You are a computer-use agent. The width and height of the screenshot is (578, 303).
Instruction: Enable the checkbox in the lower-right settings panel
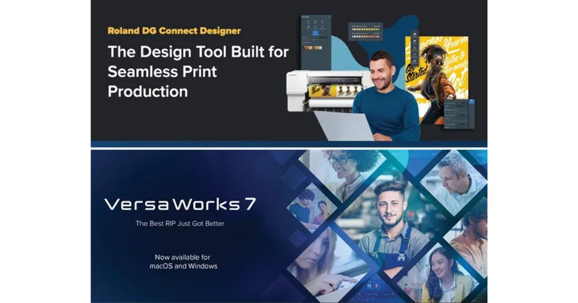446,110
